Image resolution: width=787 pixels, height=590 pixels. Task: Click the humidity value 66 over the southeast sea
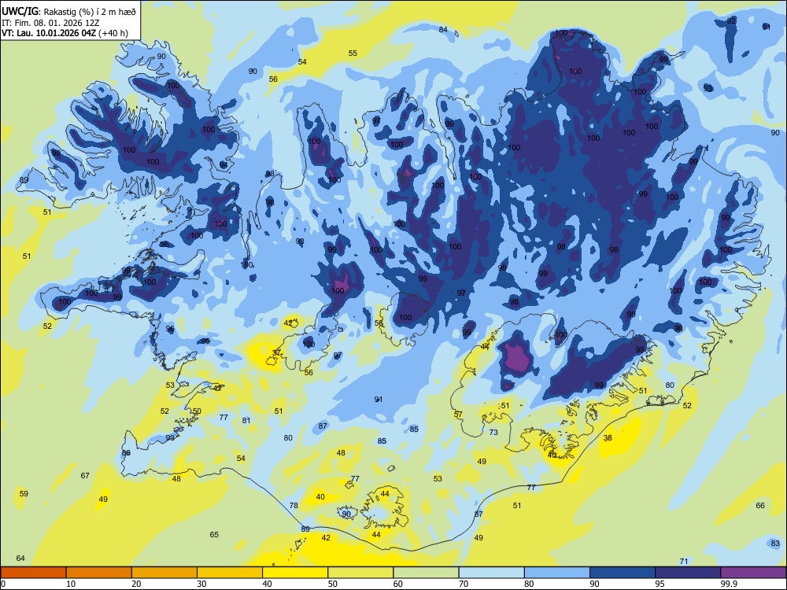pos(760,506)
